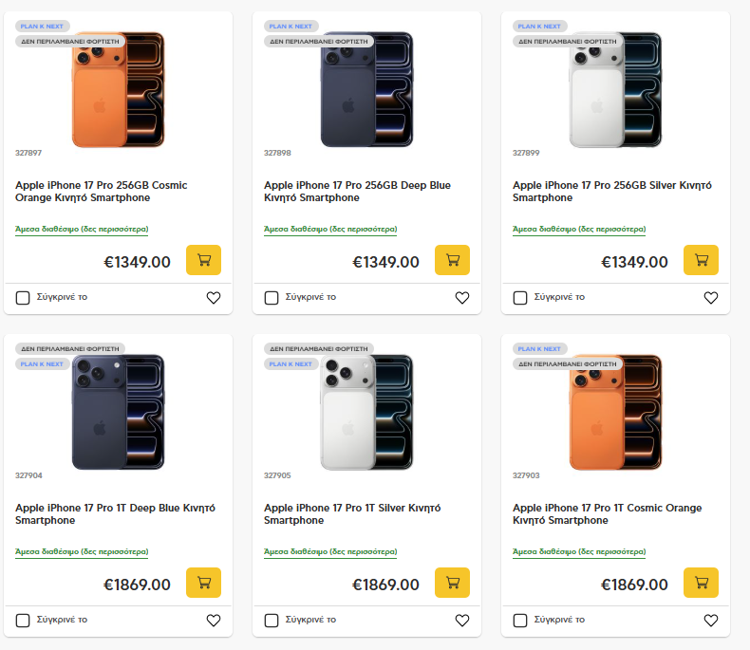Add Deep Blue 256GB iPhone to cart
The width and height of the screenshot is (750, 650).
(452, 260)
